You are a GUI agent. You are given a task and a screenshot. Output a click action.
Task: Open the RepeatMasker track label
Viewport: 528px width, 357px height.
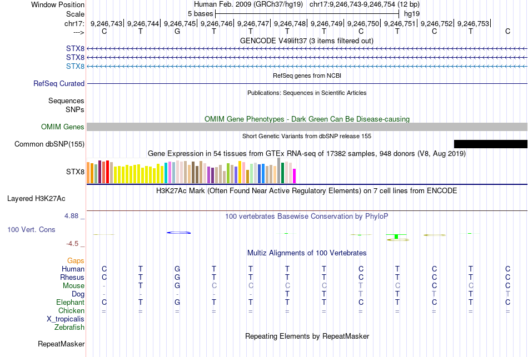point(61,344)
